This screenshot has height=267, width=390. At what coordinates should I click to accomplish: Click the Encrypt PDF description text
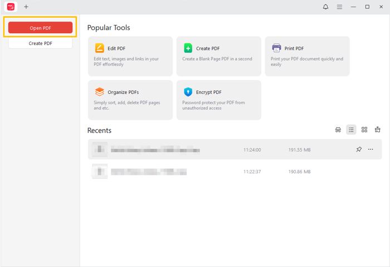click(x=213, y=105)
